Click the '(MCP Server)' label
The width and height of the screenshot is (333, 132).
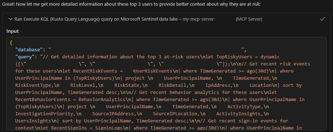pyautogui.click(x=249, y=19)
